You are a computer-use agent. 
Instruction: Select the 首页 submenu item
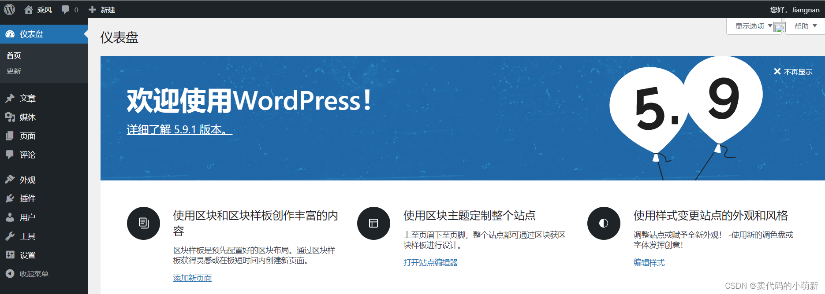[14, 55]
